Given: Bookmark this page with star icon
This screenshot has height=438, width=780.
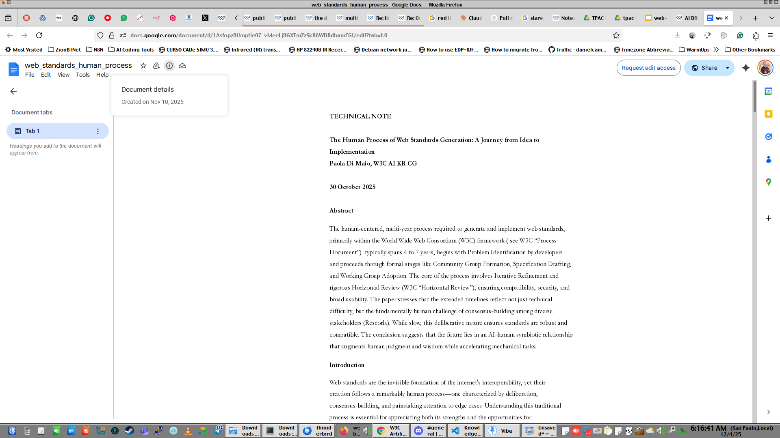Looking at the screenshot, I should 616,35.
